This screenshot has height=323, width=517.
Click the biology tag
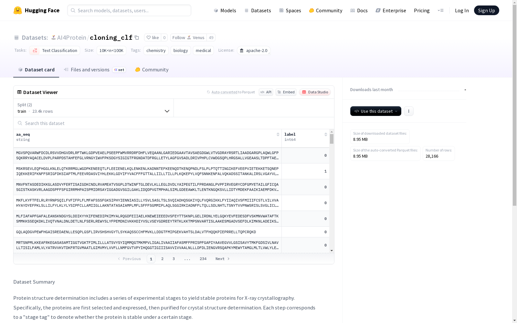pos(181,50)
